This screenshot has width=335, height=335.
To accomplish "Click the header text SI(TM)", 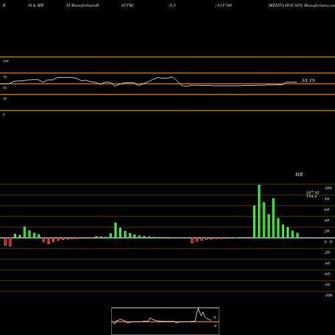I will [127, 5].
